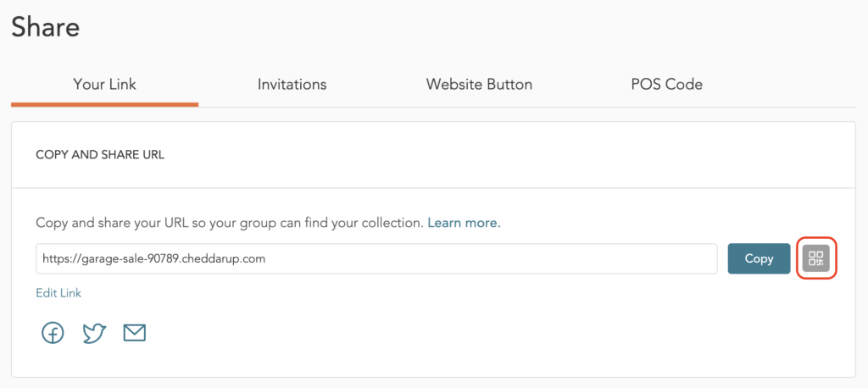Open the QR code generator icon
Image resolution: width=868 pixels, height=388 pixels.
coord(815,258)
